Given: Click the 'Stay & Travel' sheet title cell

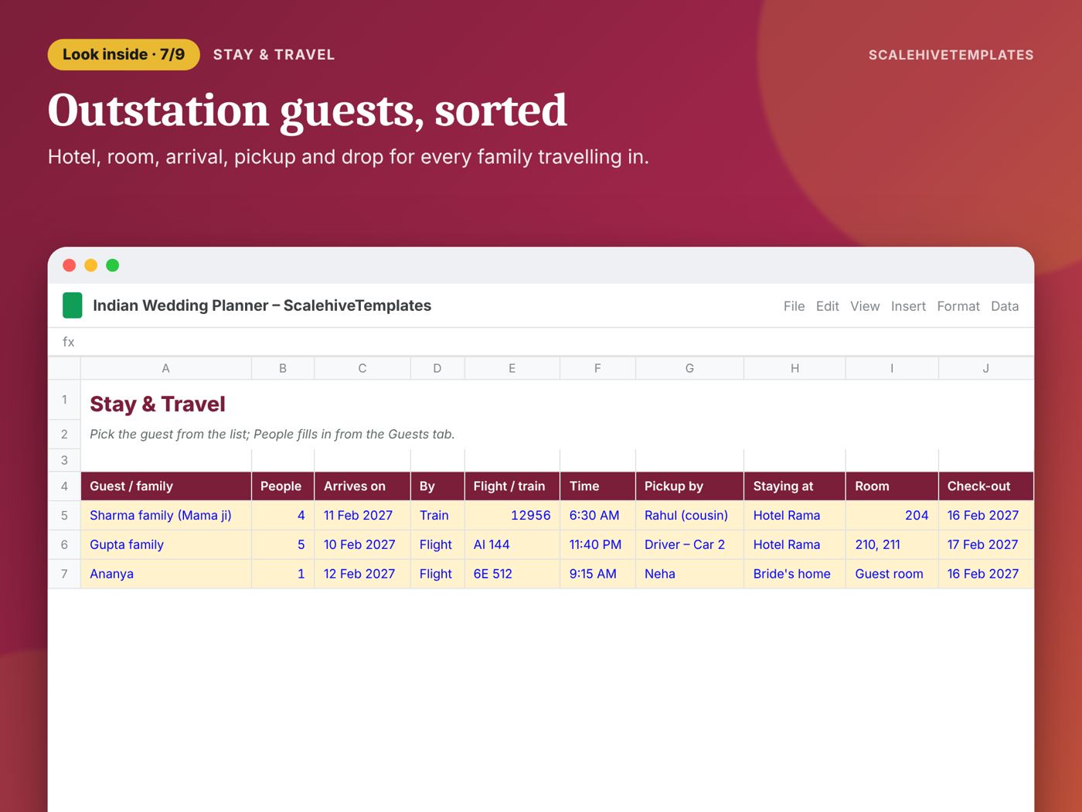Looking at the screenshot, I should (557, 401).
